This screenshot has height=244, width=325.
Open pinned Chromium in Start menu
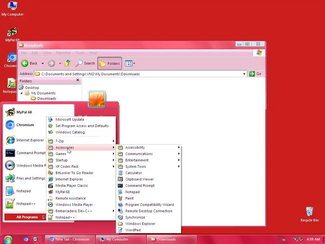(x=25, y=125)
